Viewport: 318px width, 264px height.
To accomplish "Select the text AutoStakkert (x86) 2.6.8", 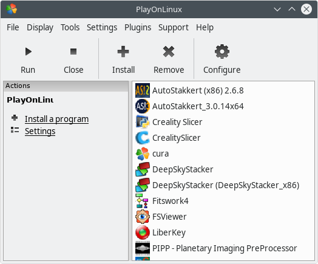I will click(198, 90).
